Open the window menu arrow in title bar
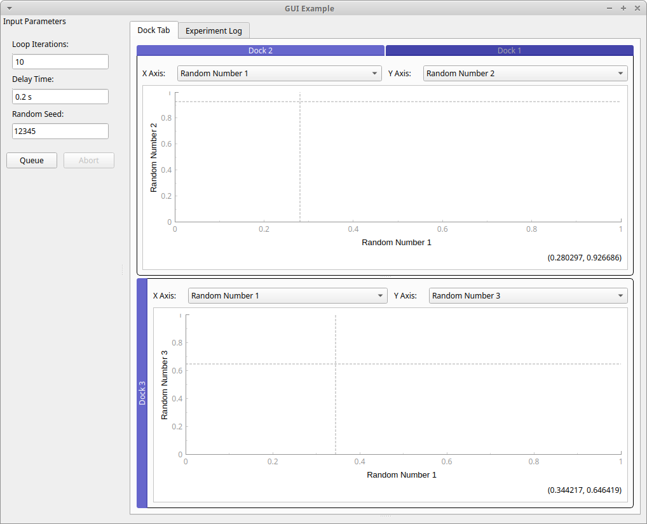 click(10, 8)
